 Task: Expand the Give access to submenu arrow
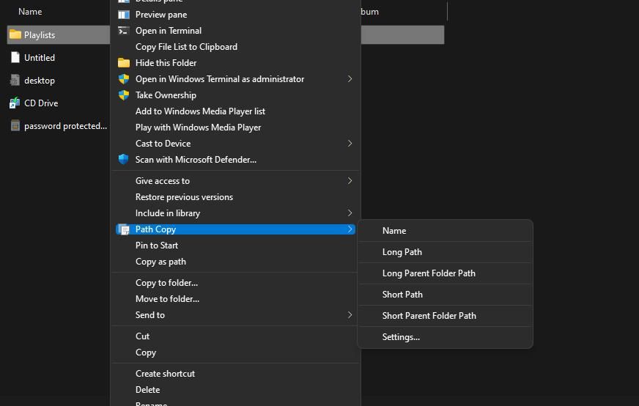pyautogui.click(x=350, y=180)
